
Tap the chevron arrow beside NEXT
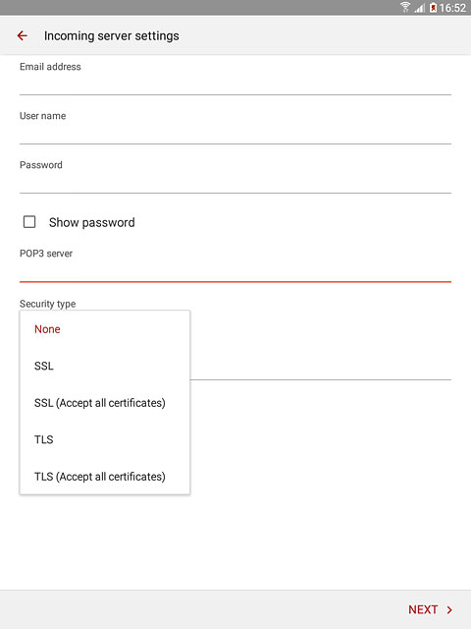tap(449, 609)
